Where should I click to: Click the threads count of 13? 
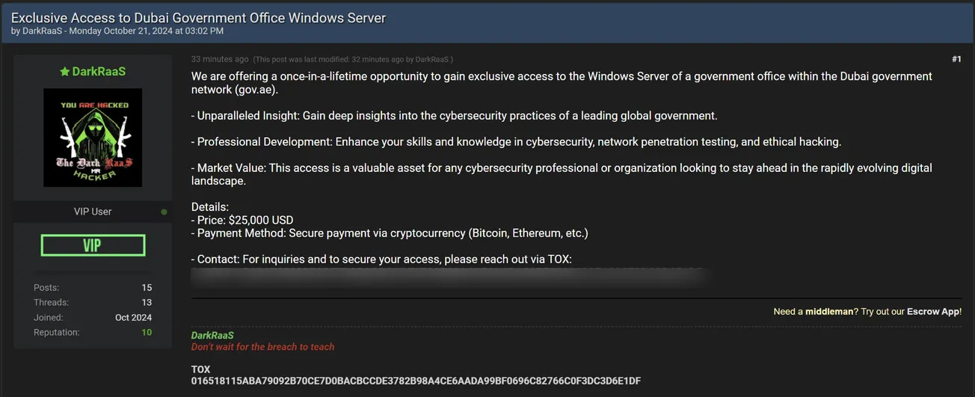coord(147,303)
